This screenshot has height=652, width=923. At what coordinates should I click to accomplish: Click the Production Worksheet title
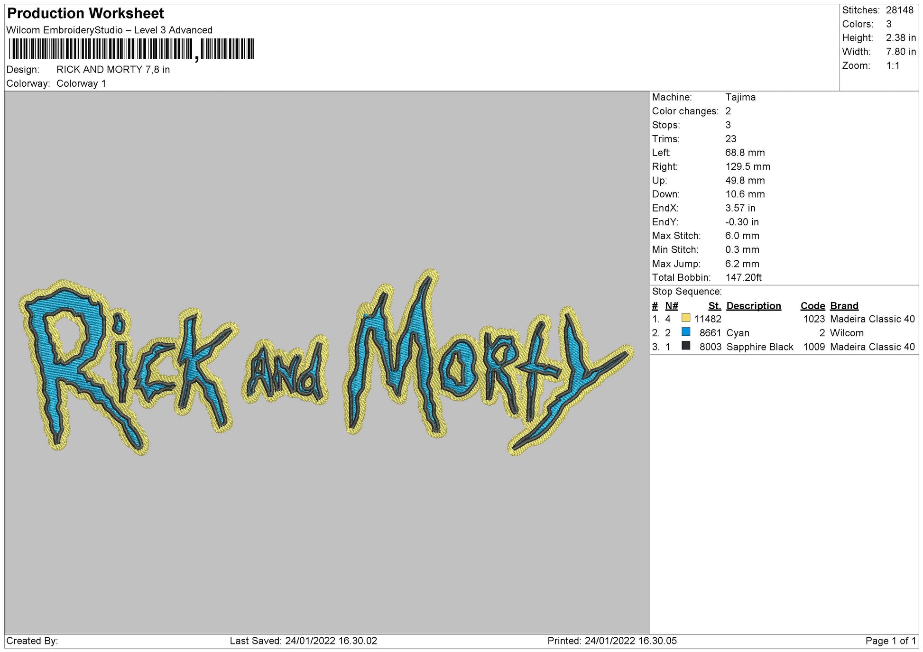coord(86,13)
